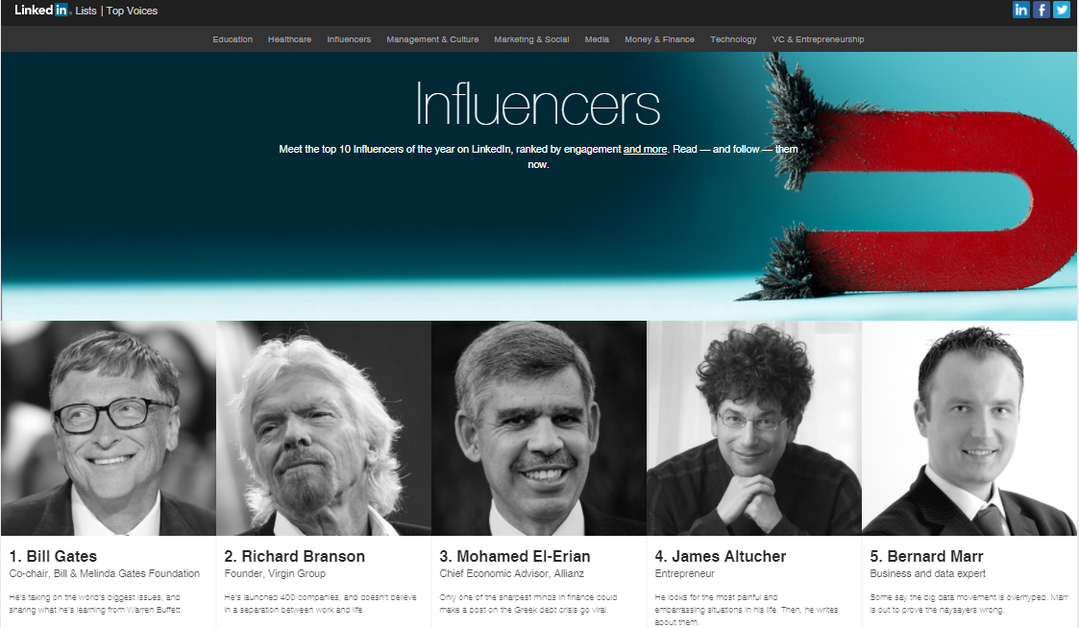Open Bill Gates' photo

pyautogui.click(x=109, y=428)
